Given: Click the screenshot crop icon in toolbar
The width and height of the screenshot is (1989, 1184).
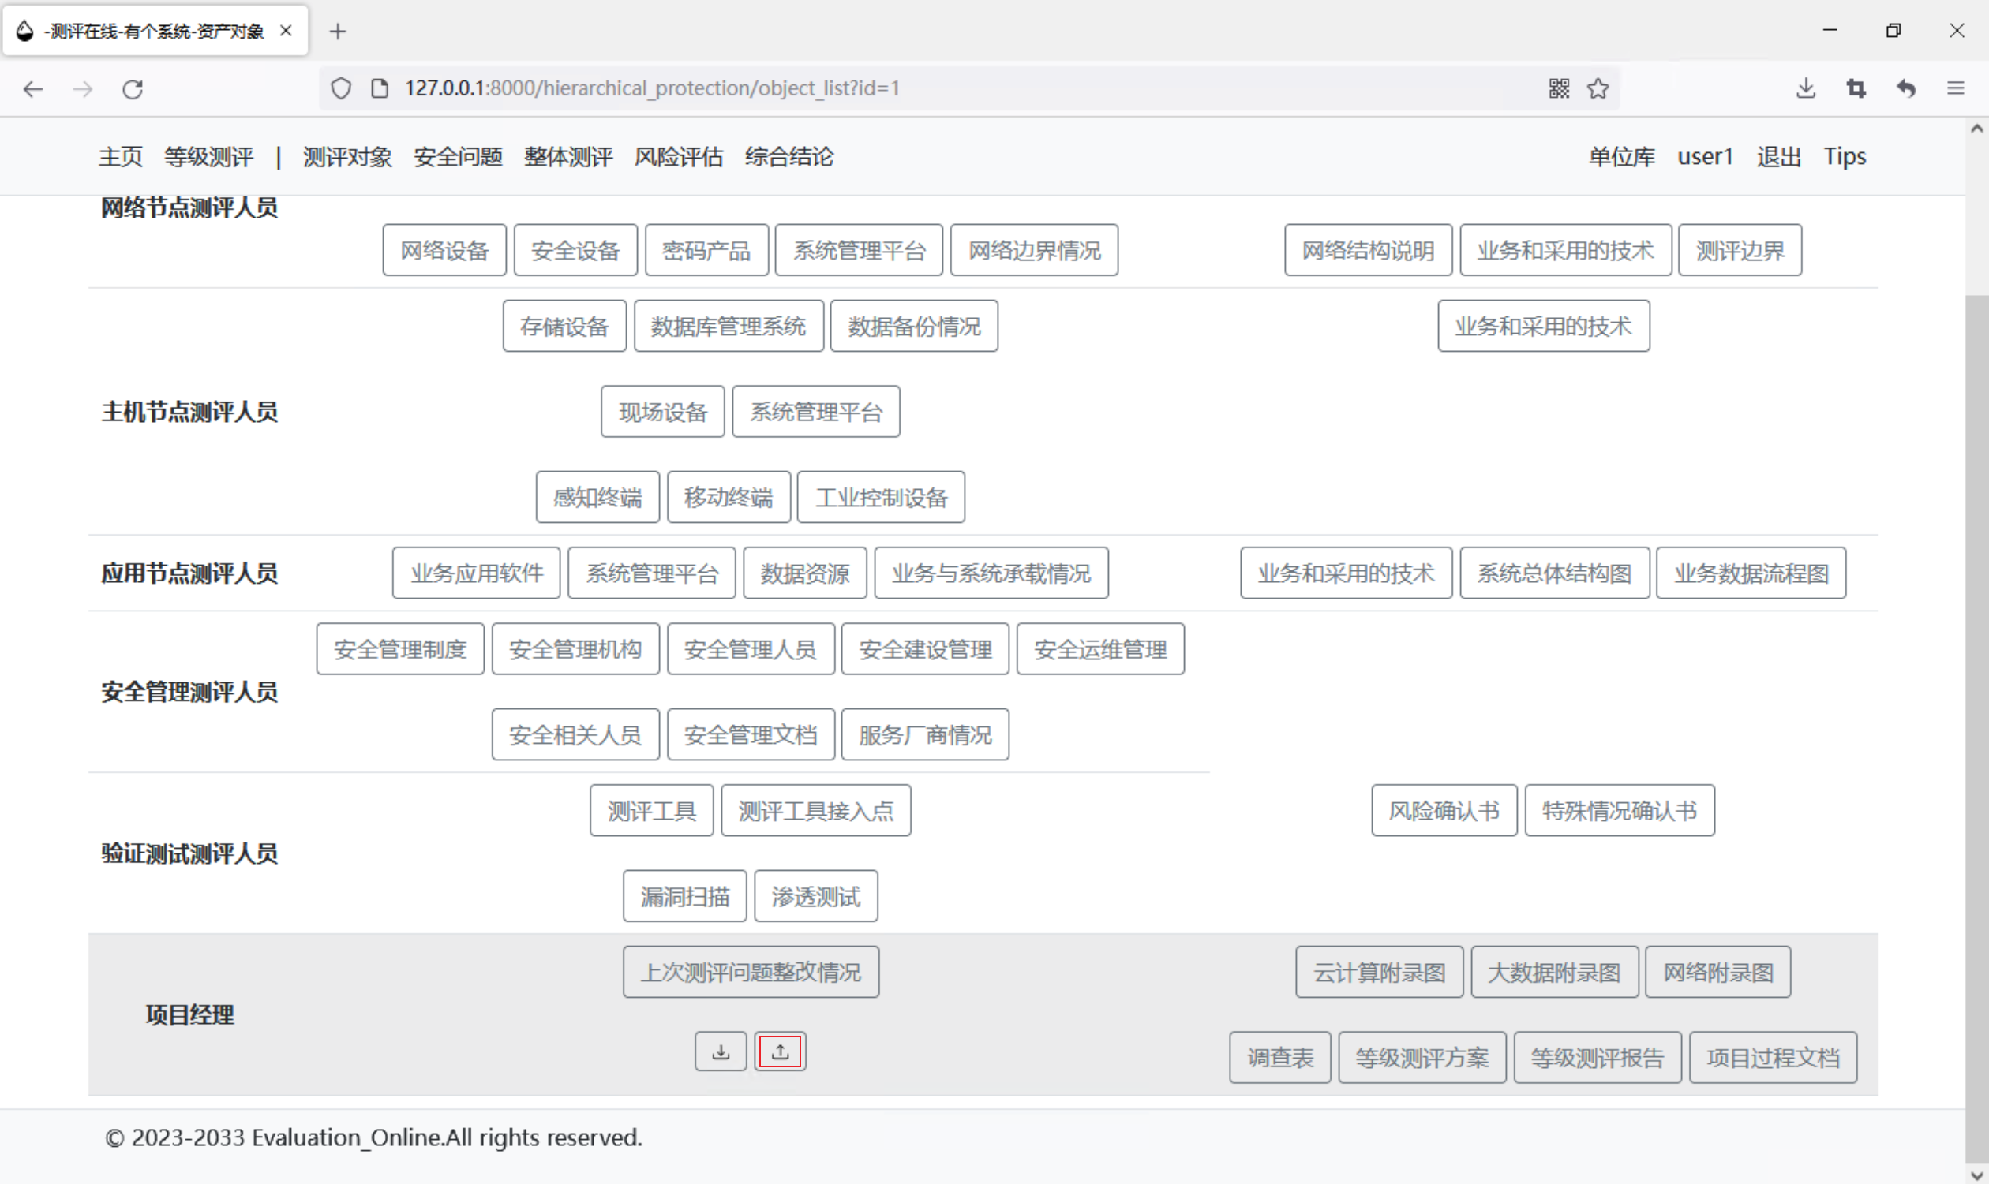Looking at the screenshot, I should pos(1856,88).
